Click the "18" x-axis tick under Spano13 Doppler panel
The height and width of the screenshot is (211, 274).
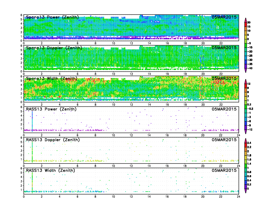pyautogui.click(x=185, y=74)
